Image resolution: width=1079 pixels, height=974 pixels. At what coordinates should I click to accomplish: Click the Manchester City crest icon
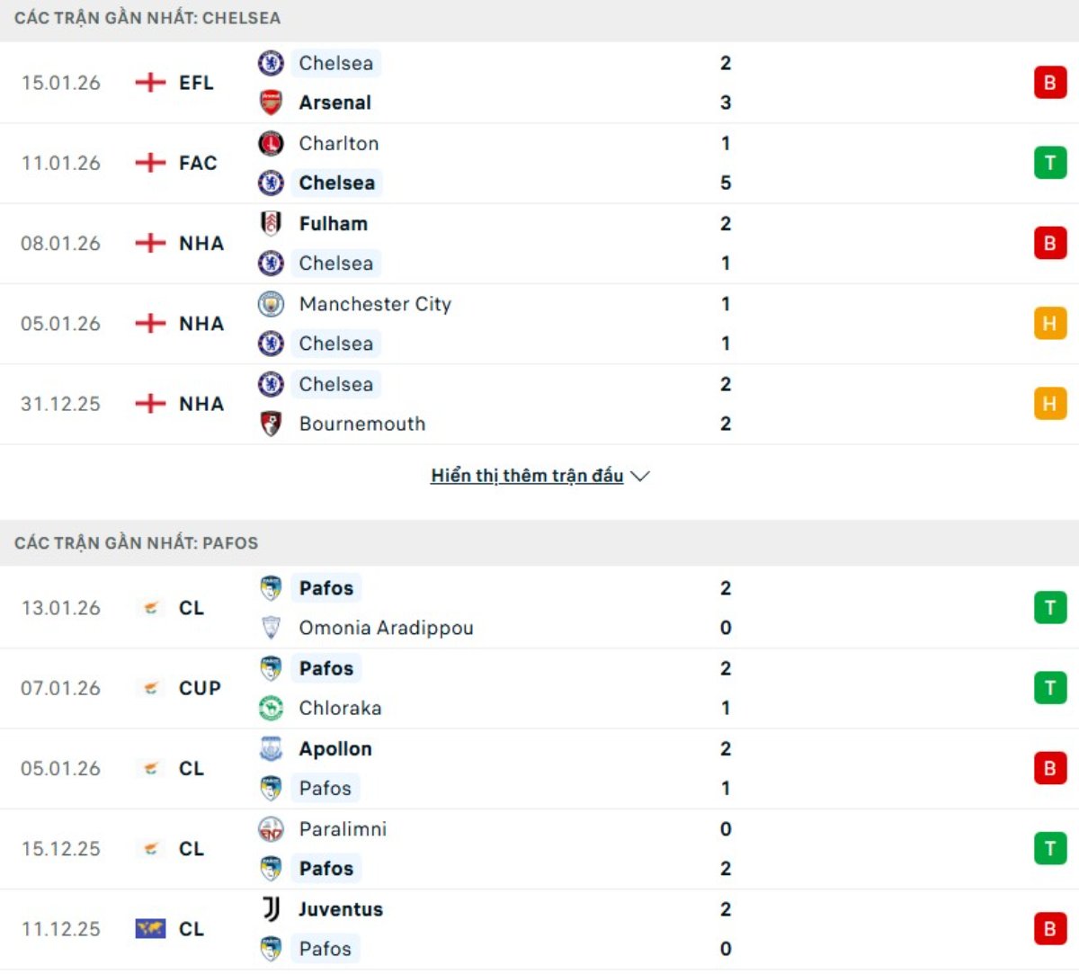271,304
